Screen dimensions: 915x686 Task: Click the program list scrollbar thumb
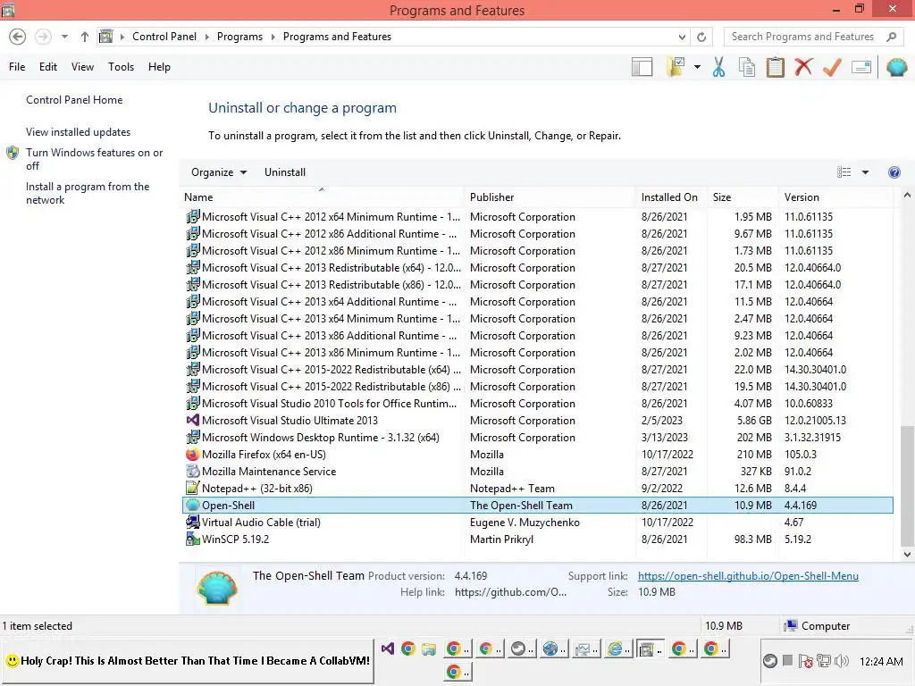click(x=908, y=485)
